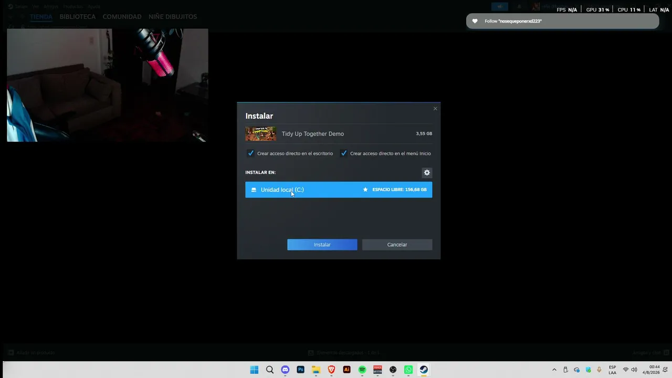Open the Windows Start menu
The image size is (672, 378).
point(254,370)
